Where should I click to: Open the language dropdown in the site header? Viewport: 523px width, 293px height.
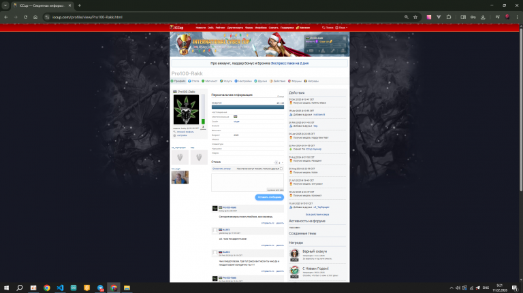pos(341,28)
